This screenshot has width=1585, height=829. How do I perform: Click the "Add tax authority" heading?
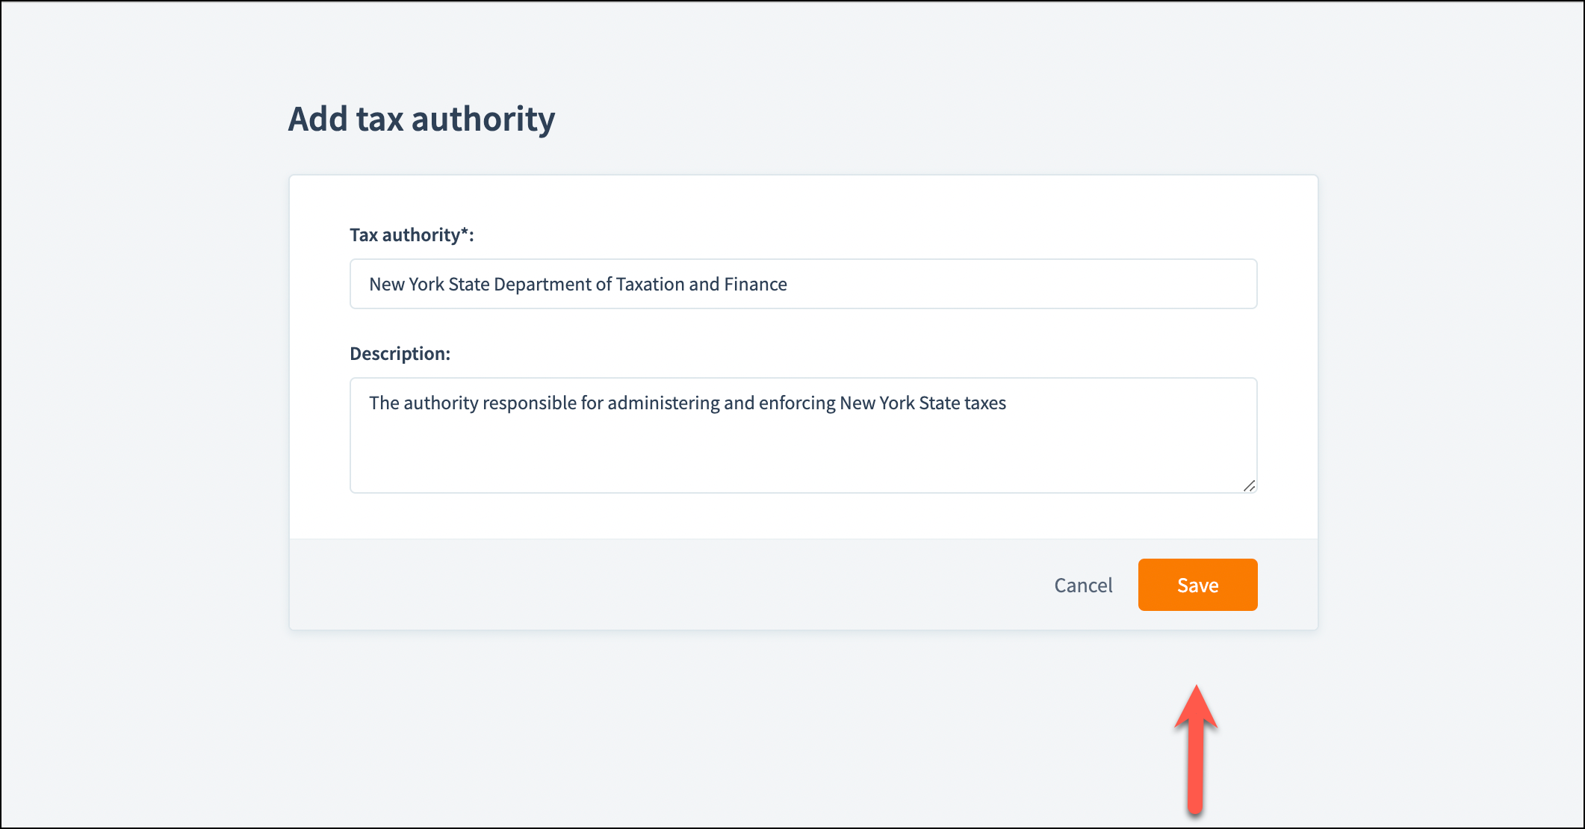(x=421, y=119)
